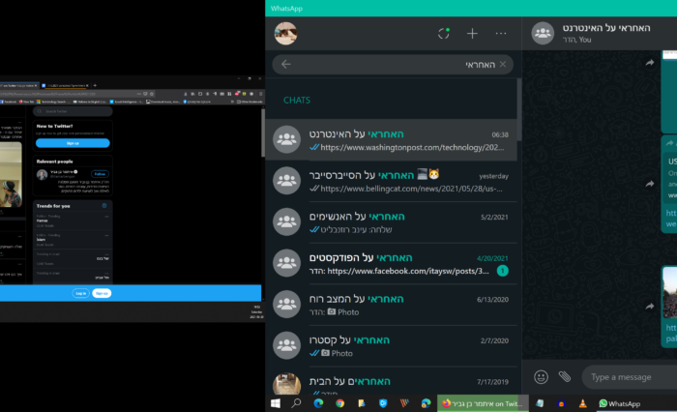Click the Islam trend on Twitter
The image size is (677, 412).
pyautogui.click(x=73, y=240)
